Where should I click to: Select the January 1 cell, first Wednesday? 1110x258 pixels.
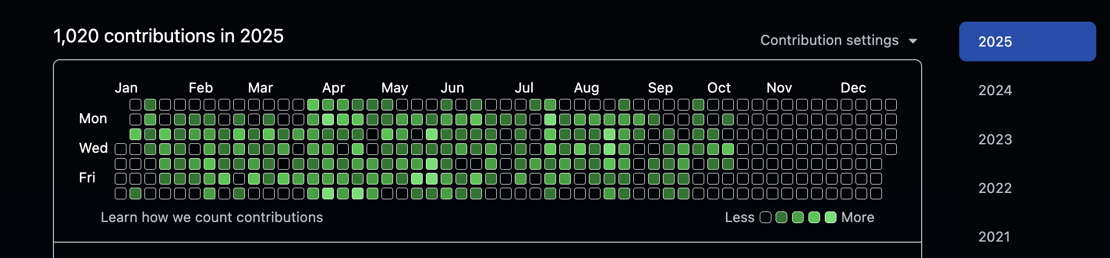coord(121,149)
